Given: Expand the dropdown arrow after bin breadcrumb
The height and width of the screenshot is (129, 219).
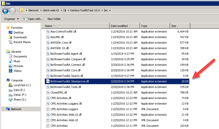Looking at the screenshot, I should tap(110, 11).
